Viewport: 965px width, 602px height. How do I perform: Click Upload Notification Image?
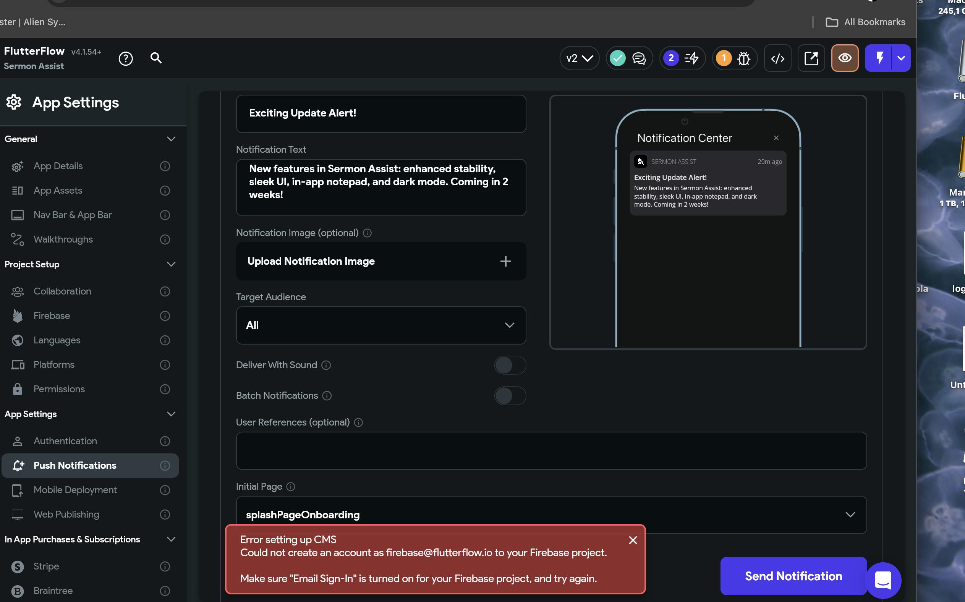(x=381, y=261)
